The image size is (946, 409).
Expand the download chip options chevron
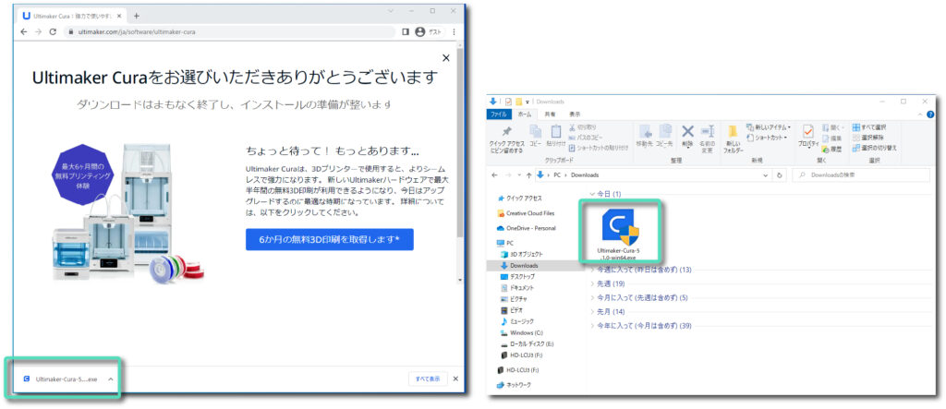coord(111,379)
